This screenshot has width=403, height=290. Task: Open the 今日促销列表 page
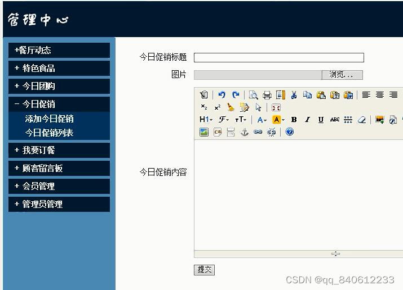pyautogui.click(x=50, y=133)
